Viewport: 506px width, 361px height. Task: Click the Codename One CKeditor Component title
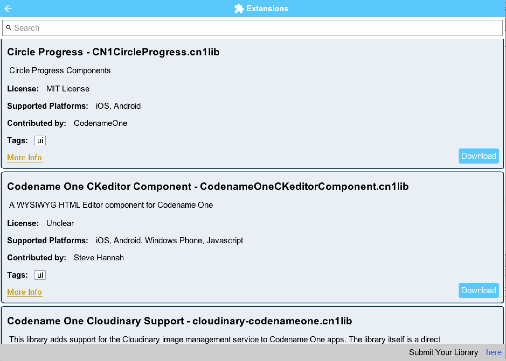pyautogui.click(x=208, y=186)
